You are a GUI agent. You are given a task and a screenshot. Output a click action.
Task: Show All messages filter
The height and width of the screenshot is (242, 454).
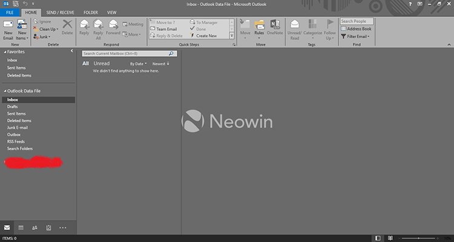point(85,64)
